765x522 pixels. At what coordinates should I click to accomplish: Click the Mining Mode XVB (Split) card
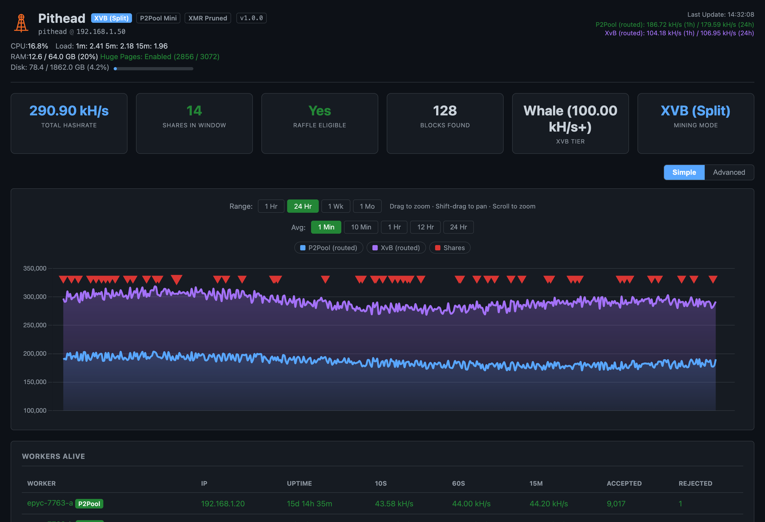[x=696, y=123]
